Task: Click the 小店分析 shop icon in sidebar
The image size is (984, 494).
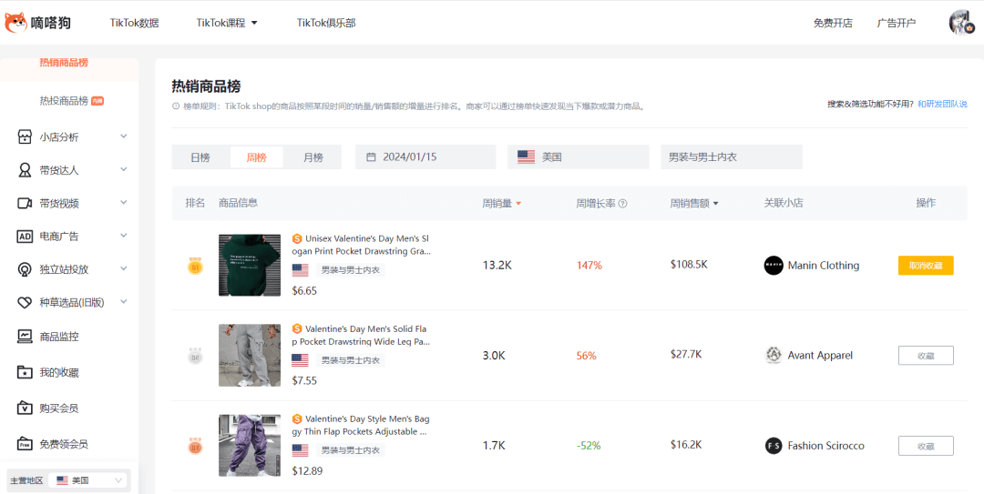Action: point(25,137)
